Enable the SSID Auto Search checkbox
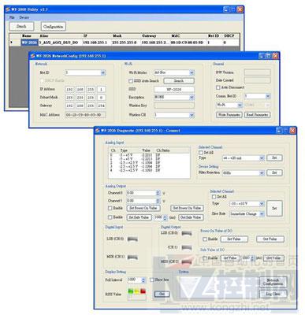This screenshot has width=305, height=315. [131, 81]
